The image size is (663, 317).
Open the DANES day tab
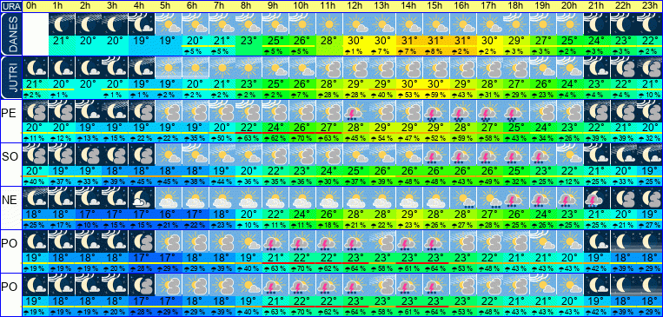[11, 34]
